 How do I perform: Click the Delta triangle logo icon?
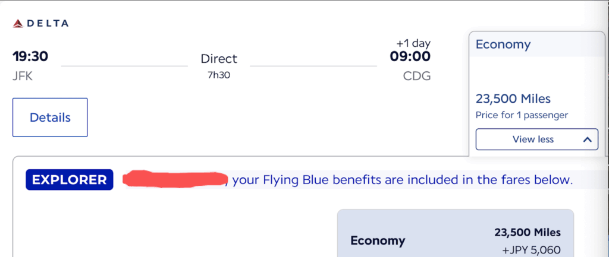[18, 23]
